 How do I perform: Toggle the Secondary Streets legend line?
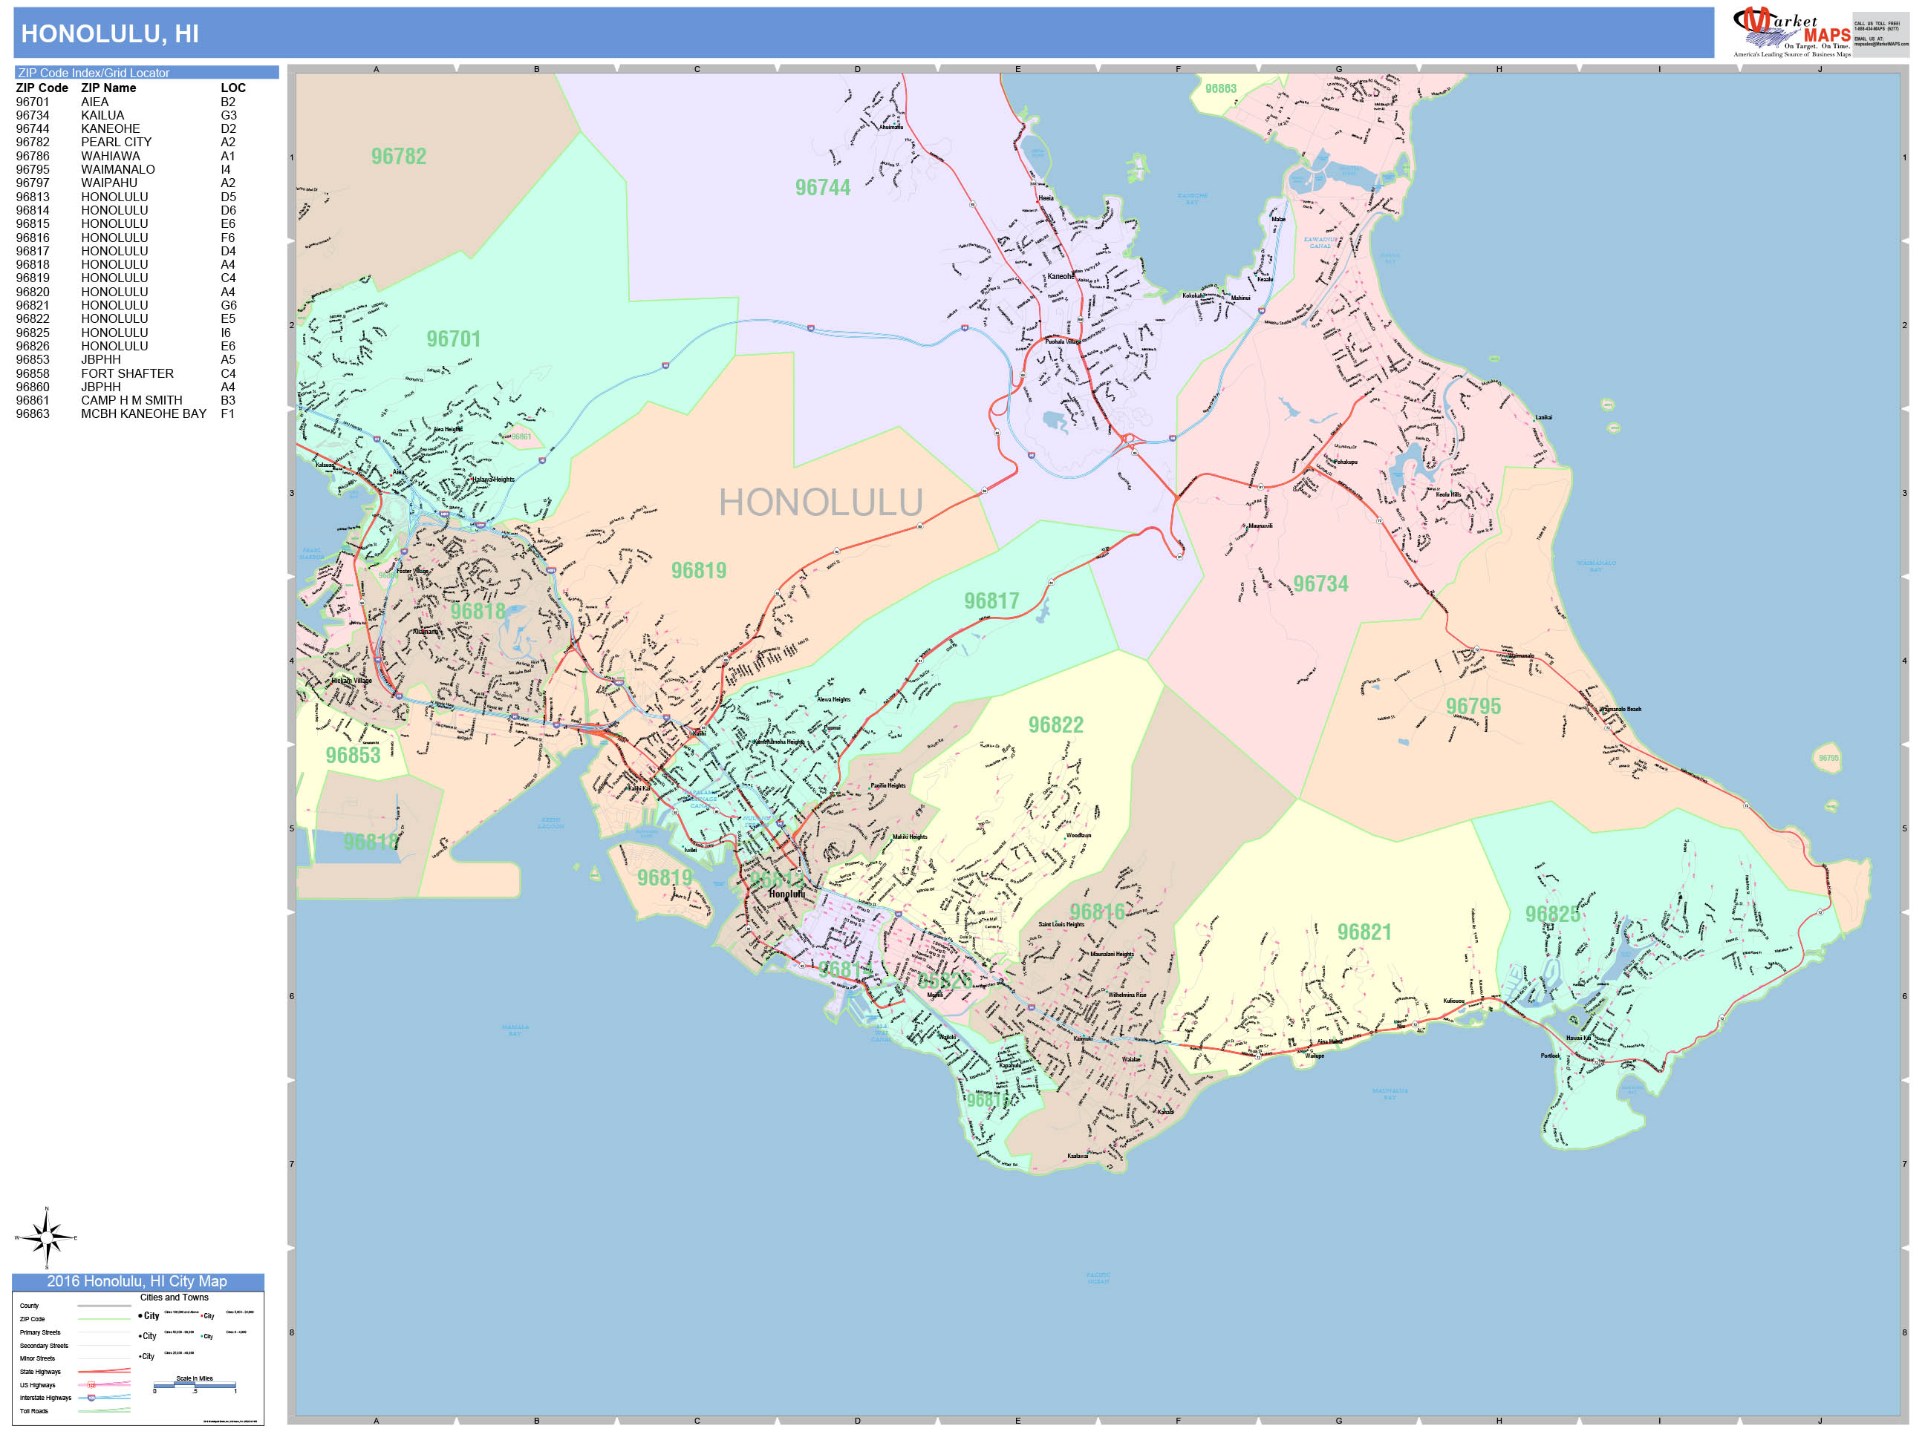tap(105, 1347)
